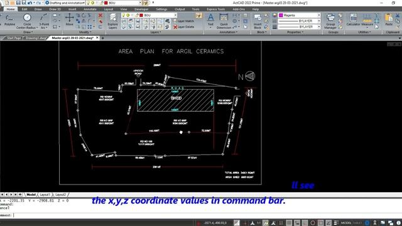Open the Group Manager
The image size is (402, 226).
coord(330,21)
